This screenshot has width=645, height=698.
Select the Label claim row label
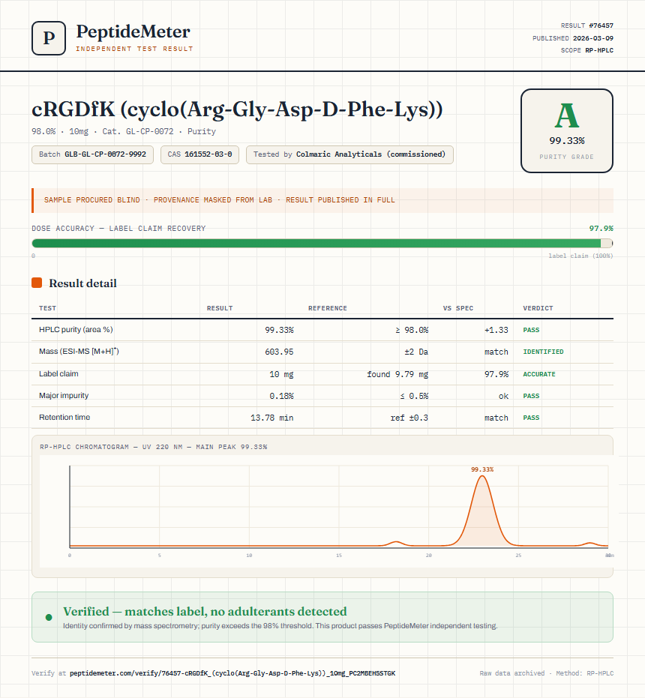pyautogui.click(x=58, y=374)
